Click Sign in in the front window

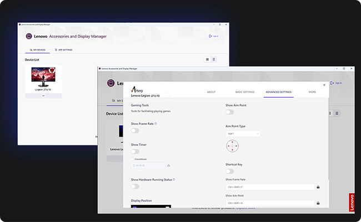point(336,83)
